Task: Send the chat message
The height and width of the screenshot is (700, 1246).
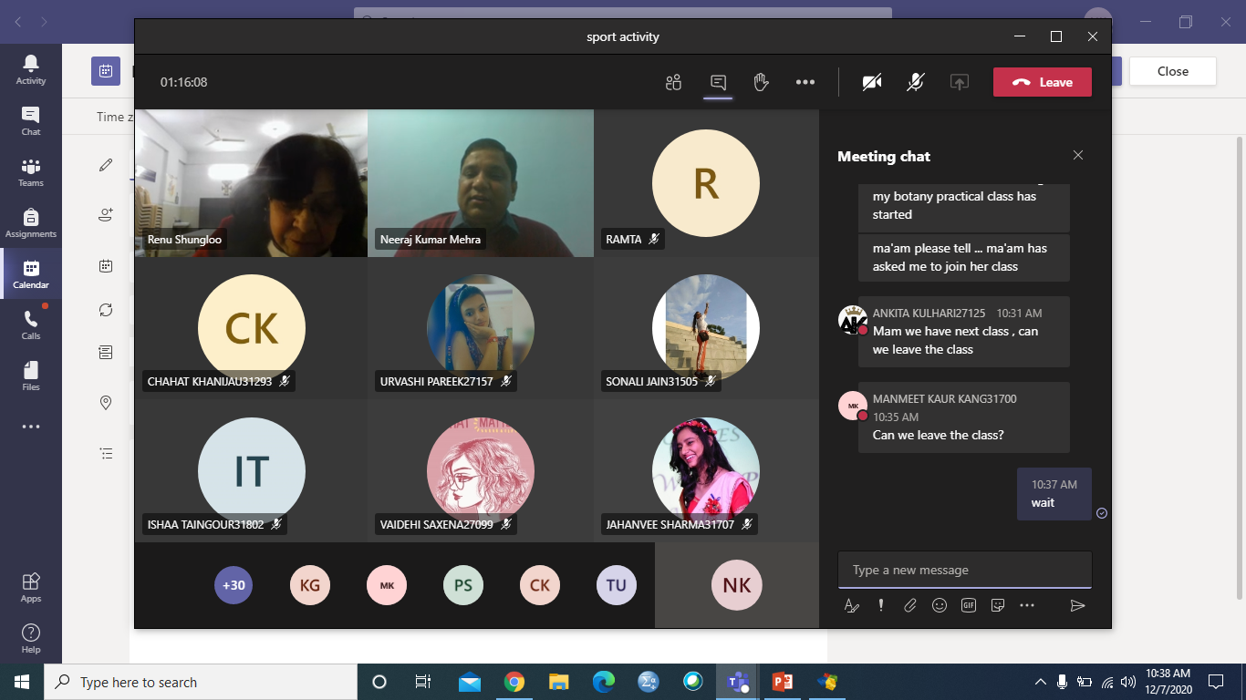Action: 1077,605
